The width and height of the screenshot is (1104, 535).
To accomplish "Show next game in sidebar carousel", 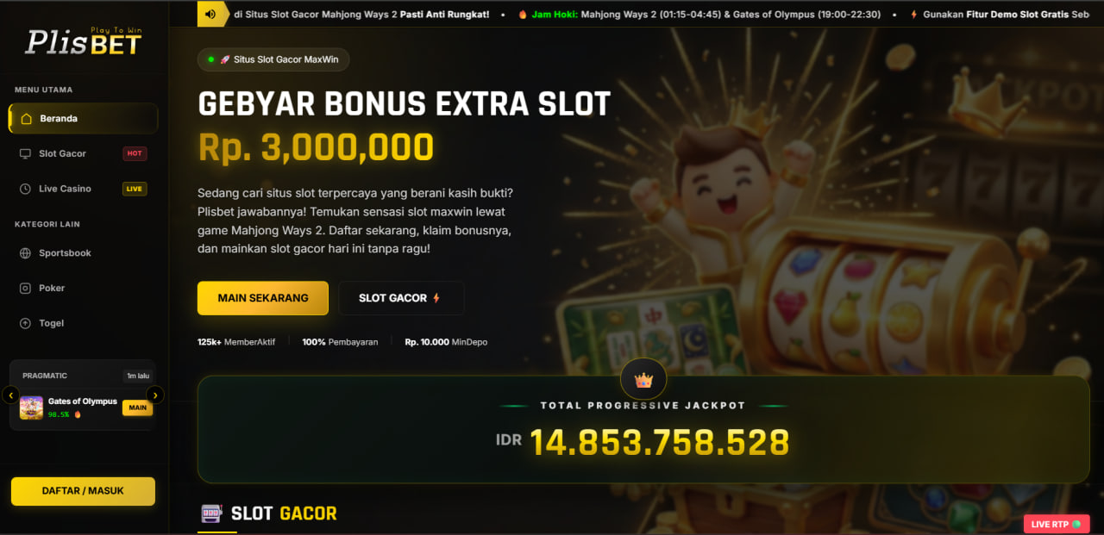I will coord(155,395).
